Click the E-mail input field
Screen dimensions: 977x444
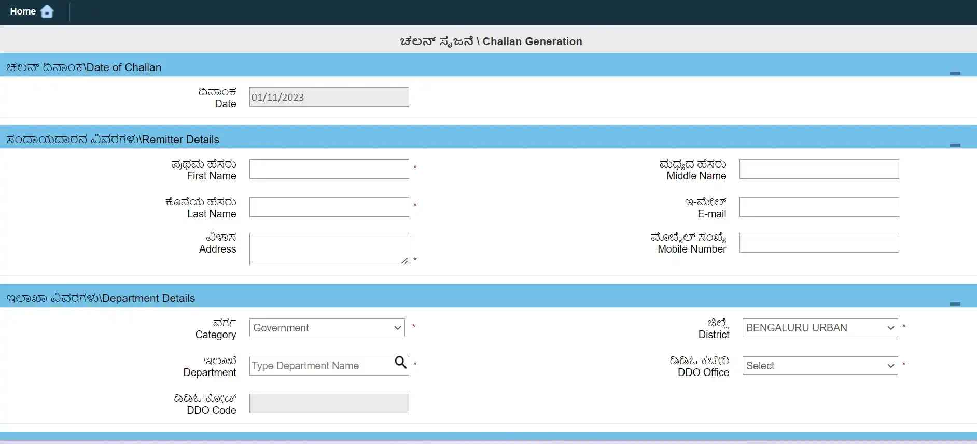pyautogui.click(x=819, y=207)
